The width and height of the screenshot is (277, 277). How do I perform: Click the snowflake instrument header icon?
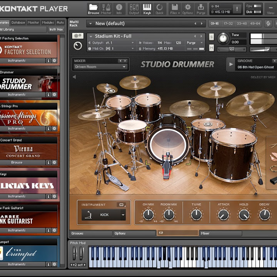tap(78, 36)
